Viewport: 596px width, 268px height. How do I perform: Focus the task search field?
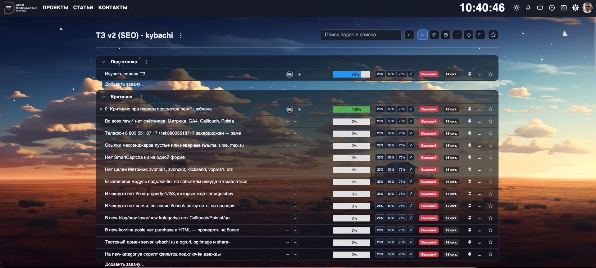[361, 35]
